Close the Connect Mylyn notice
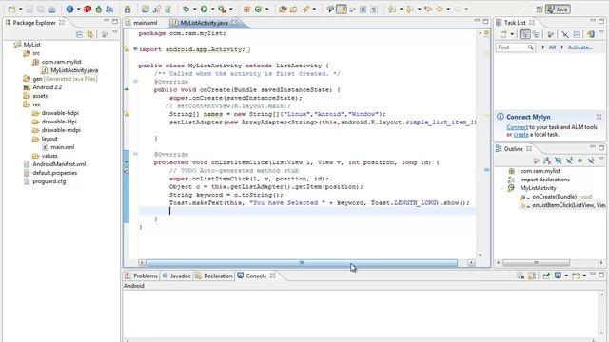Image resolution: width=609 pixels, height=342 pixels. pyautogui.click(x=599, y=116)
